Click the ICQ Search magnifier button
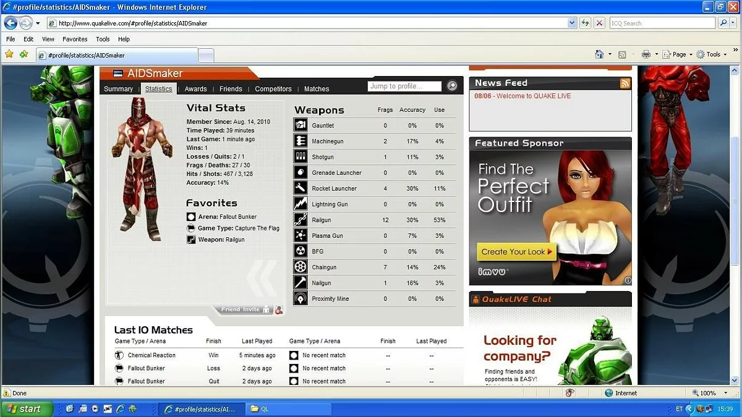Image resolution: width=742 pixels, height=417 pixels. click(724, 23)
